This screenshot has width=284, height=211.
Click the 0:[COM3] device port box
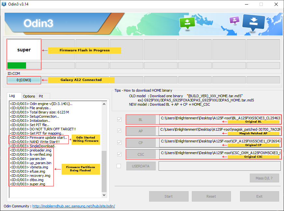(x=24, y=80)
